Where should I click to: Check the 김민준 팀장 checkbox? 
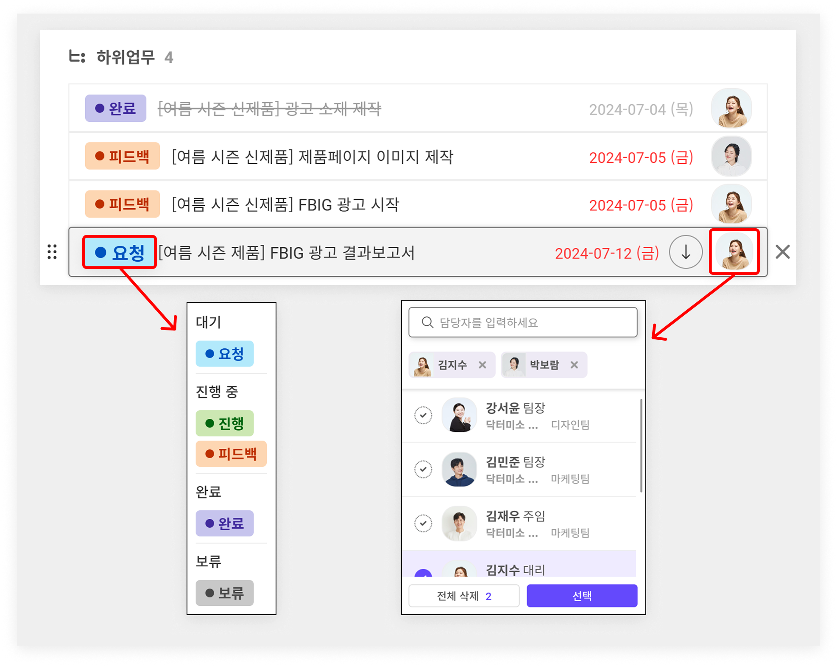[423, 469]
